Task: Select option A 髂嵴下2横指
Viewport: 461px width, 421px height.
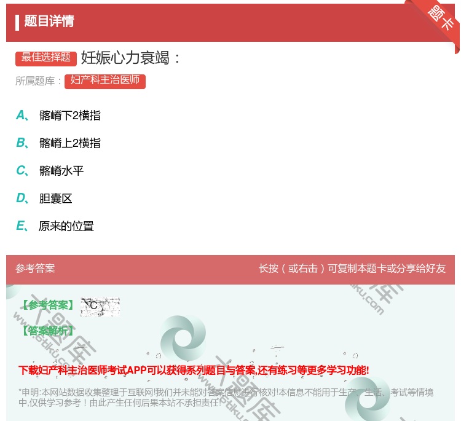Action: (x=58, y=116)
